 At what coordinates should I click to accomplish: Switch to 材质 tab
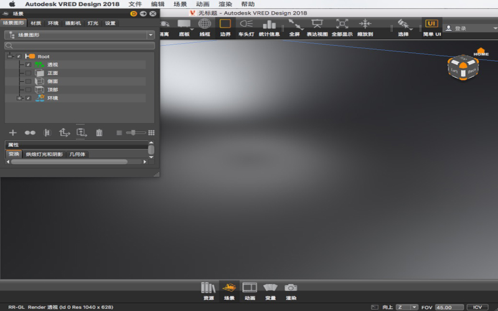pos(36,23)
